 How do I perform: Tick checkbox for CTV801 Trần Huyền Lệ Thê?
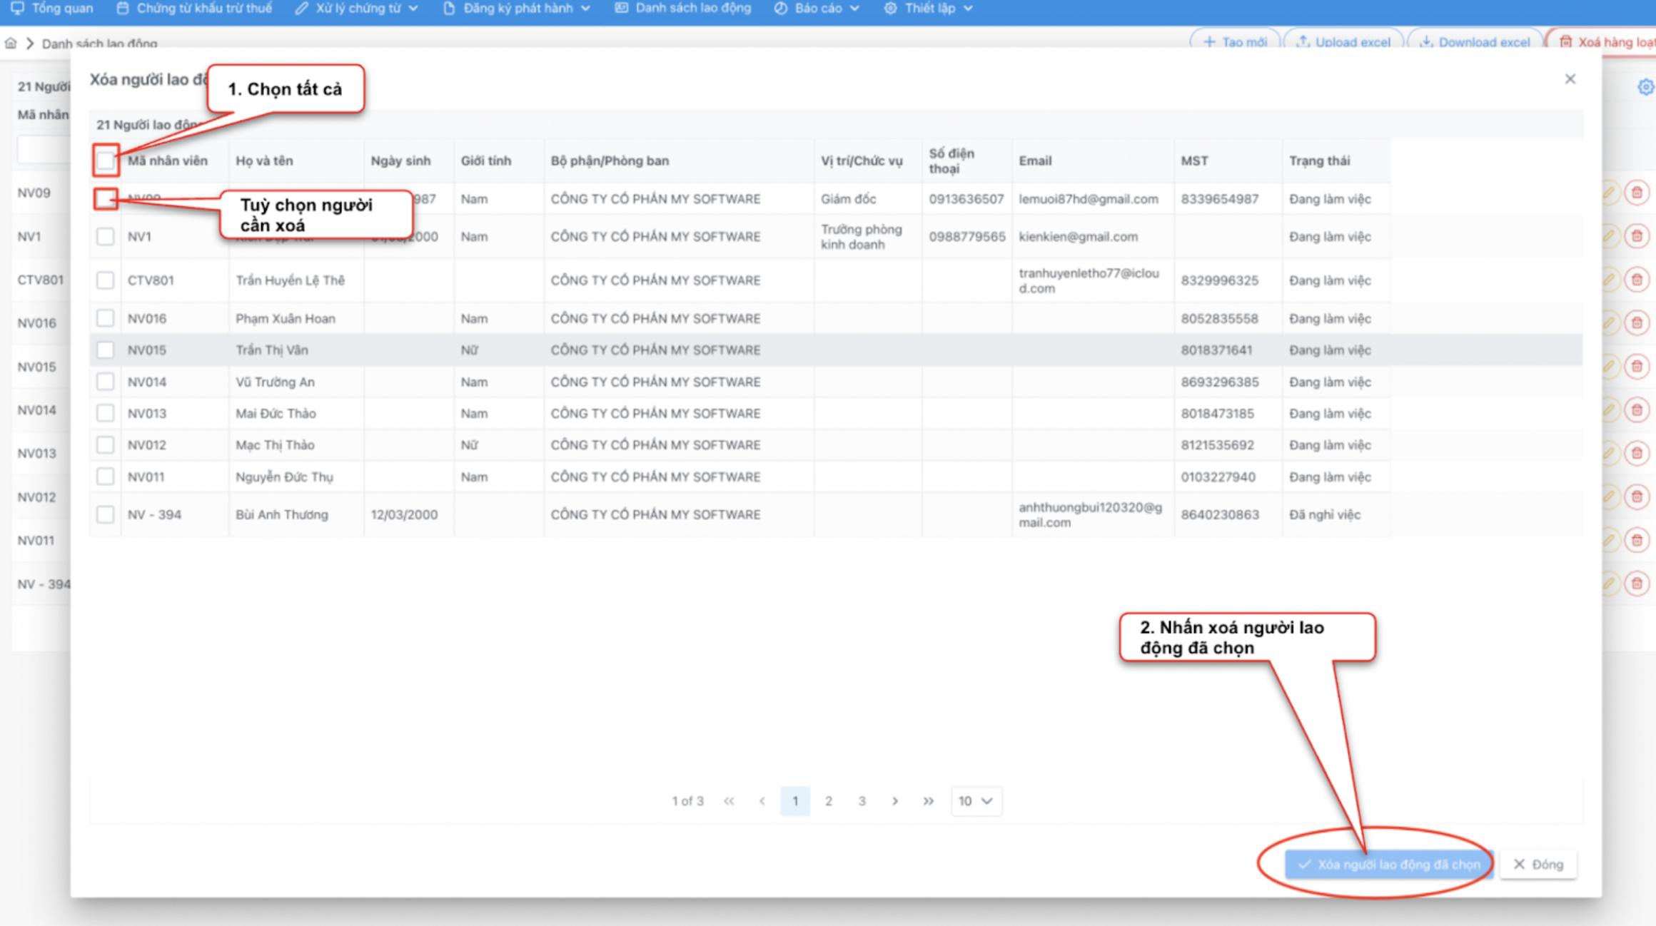tap(106, 280)
